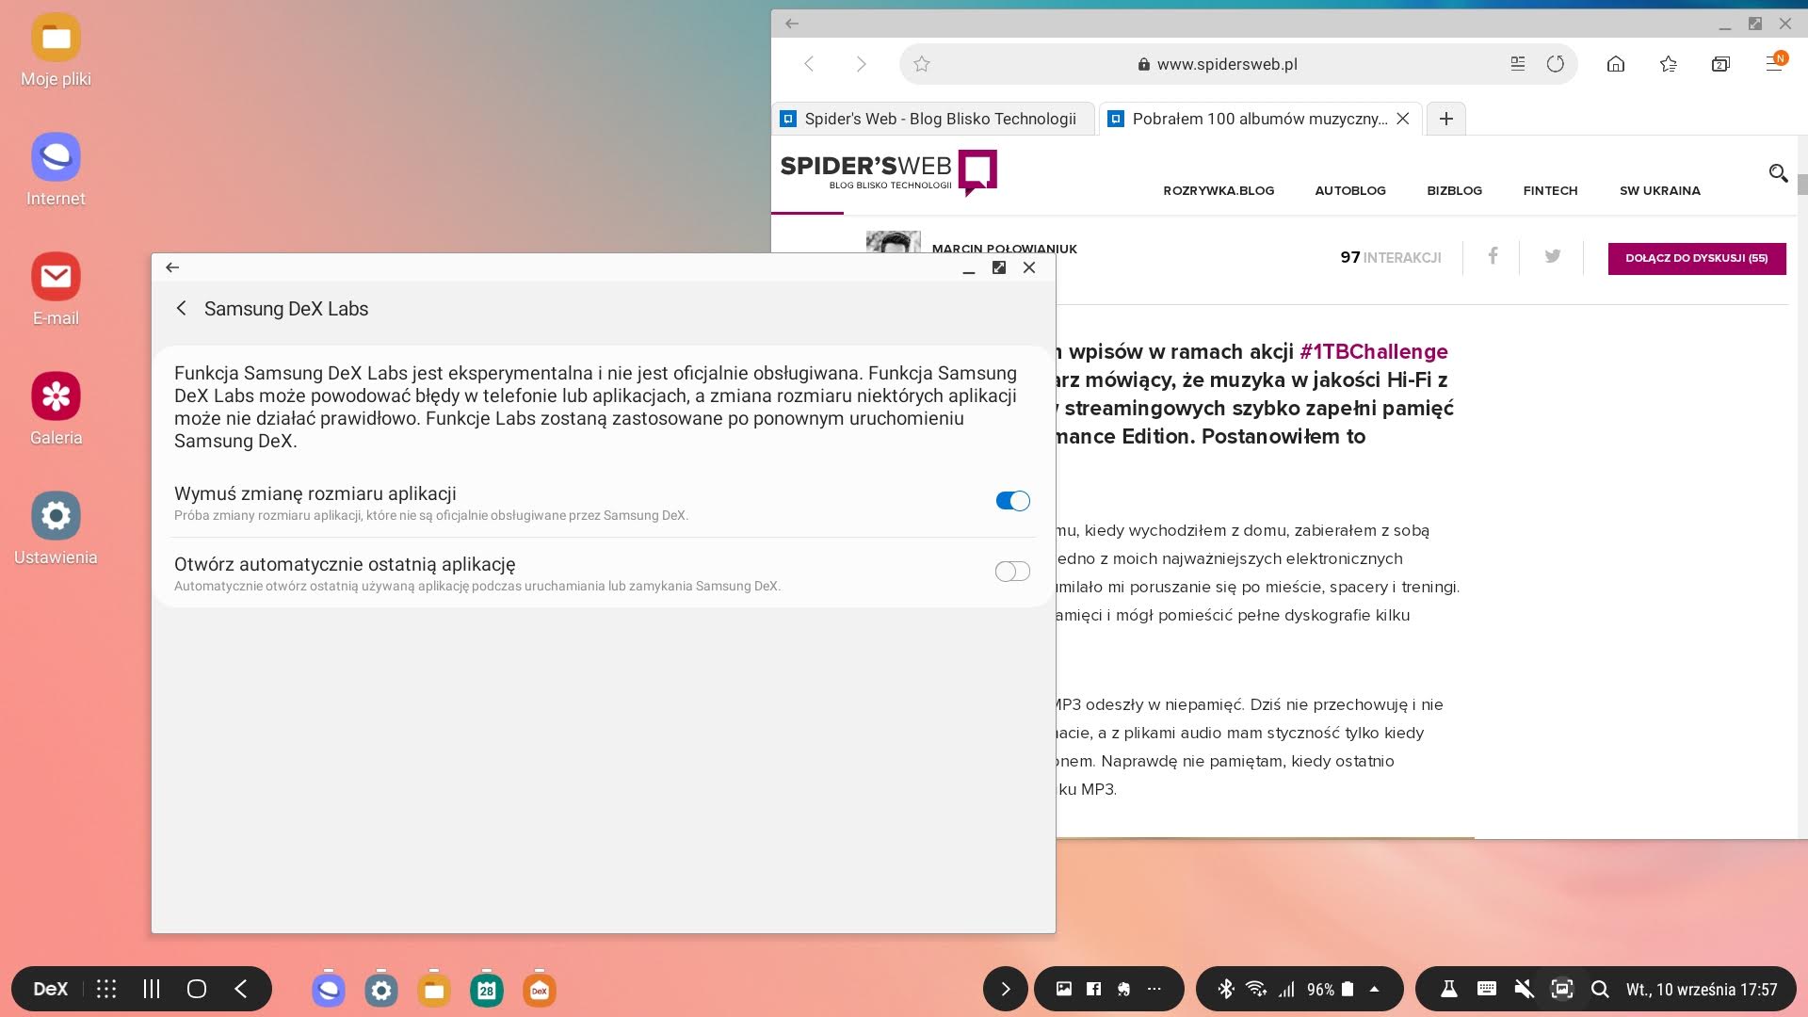Open Ustawienia desktop shortcut

coord(56,530)
